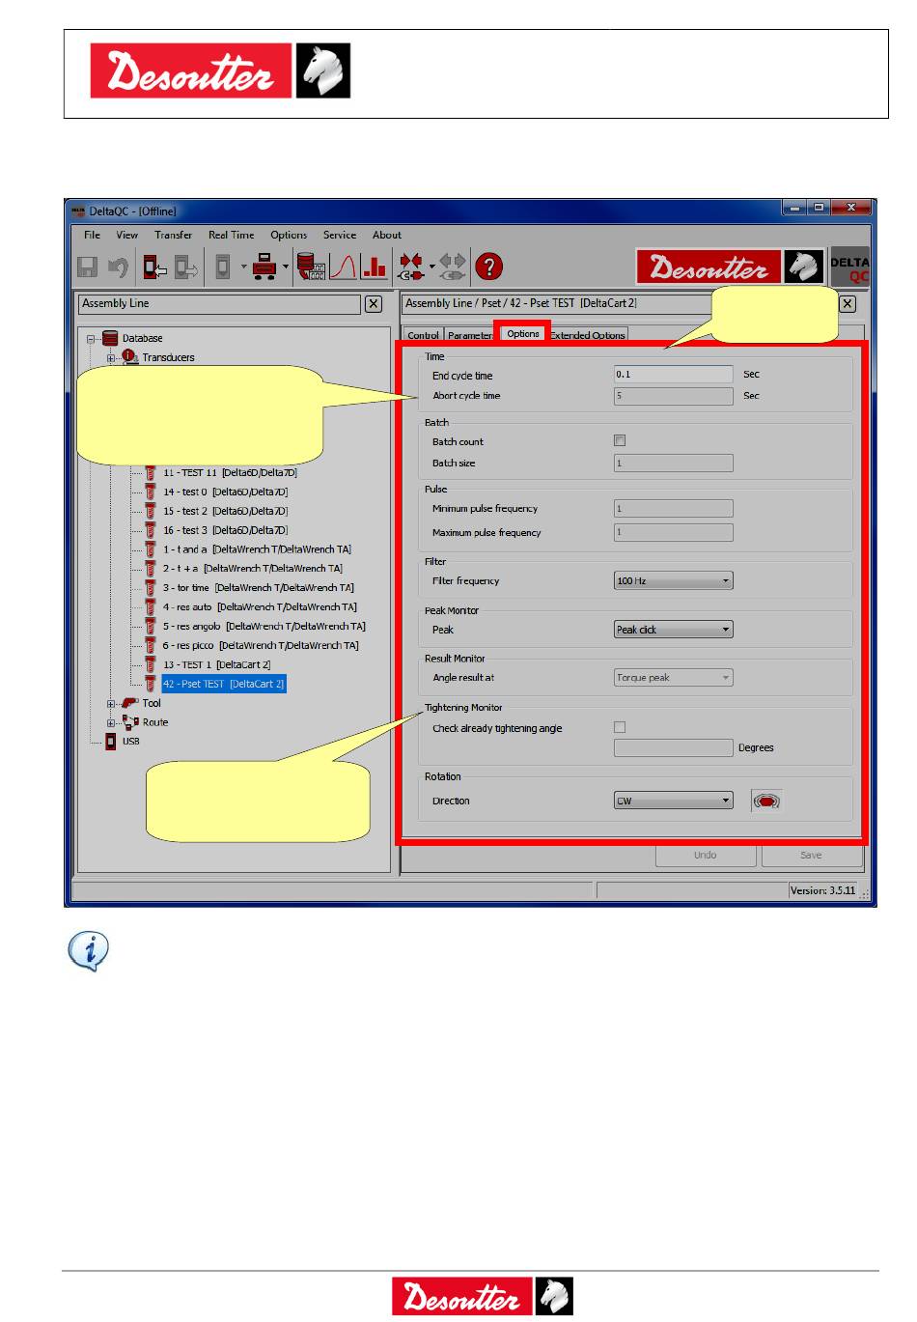Click the screw icon beside 14 - test 0
The height and width of the screenshot is (1322, 917).
151,492
